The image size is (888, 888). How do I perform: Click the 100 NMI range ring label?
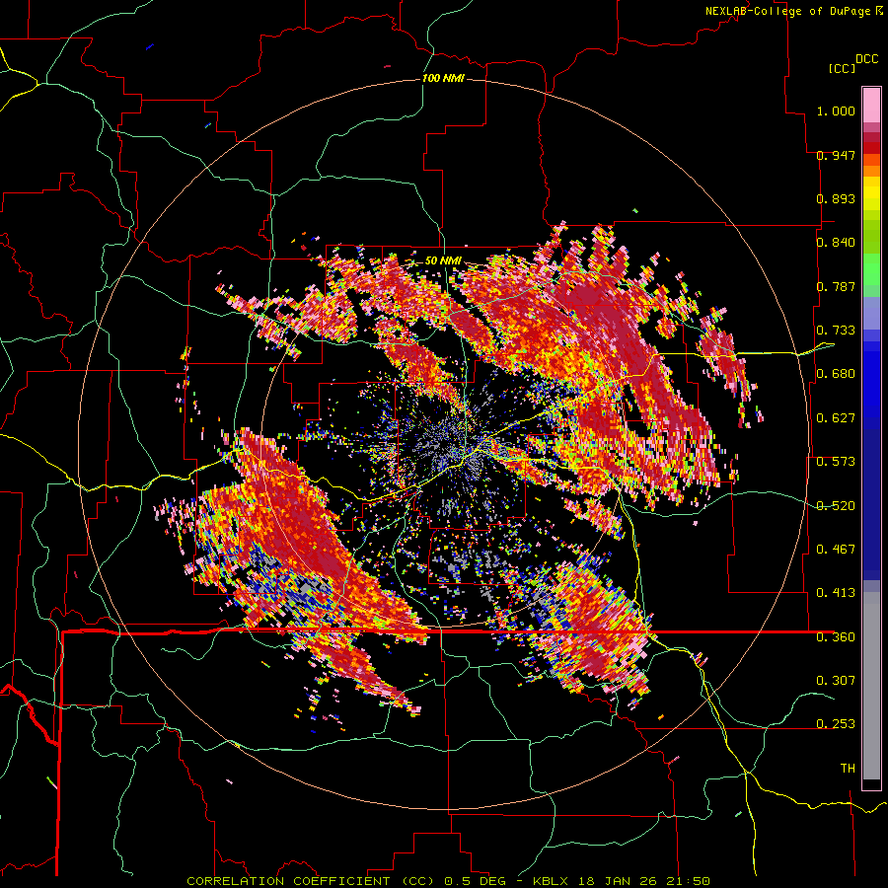pyautogui.click(x=443, y=78)
